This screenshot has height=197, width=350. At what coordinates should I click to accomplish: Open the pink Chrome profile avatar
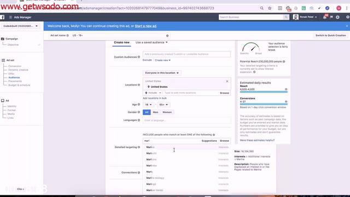pos(339,8)
